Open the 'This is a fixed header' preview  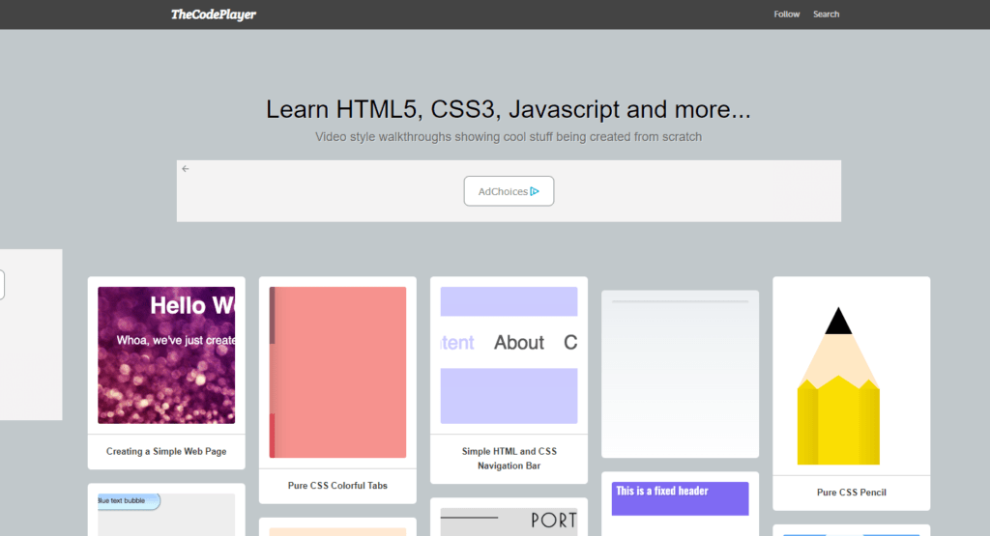pyautogui.click(x=680, y=498)
